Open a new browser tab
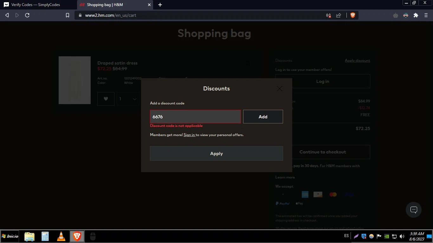 [160, 5]
